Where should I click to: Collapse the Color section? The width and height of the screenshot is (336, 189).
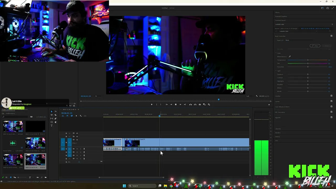point(276,53)
